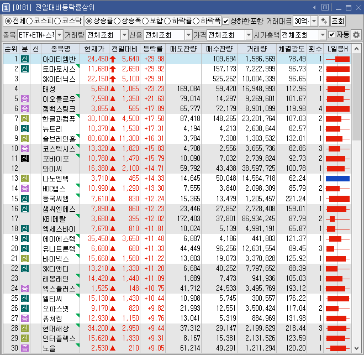Select the 코스닥 radio button
The width and height of the screenshot is (364, 355).
tap(57, 21)
